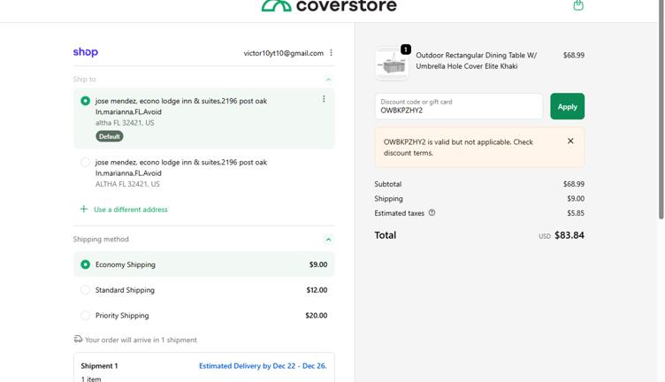Choose Economy Shipping option

[203, 264]
